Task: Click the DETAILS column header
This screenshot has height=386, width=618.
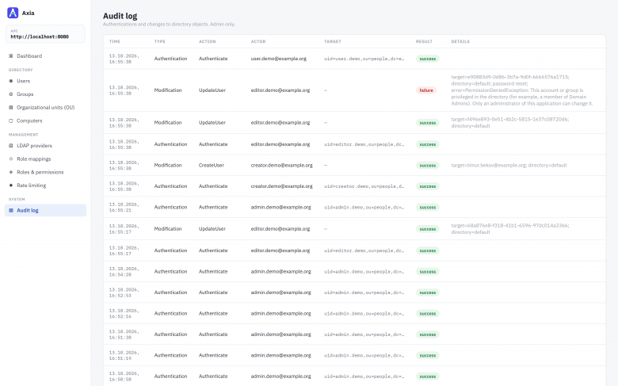Action: 460,41
